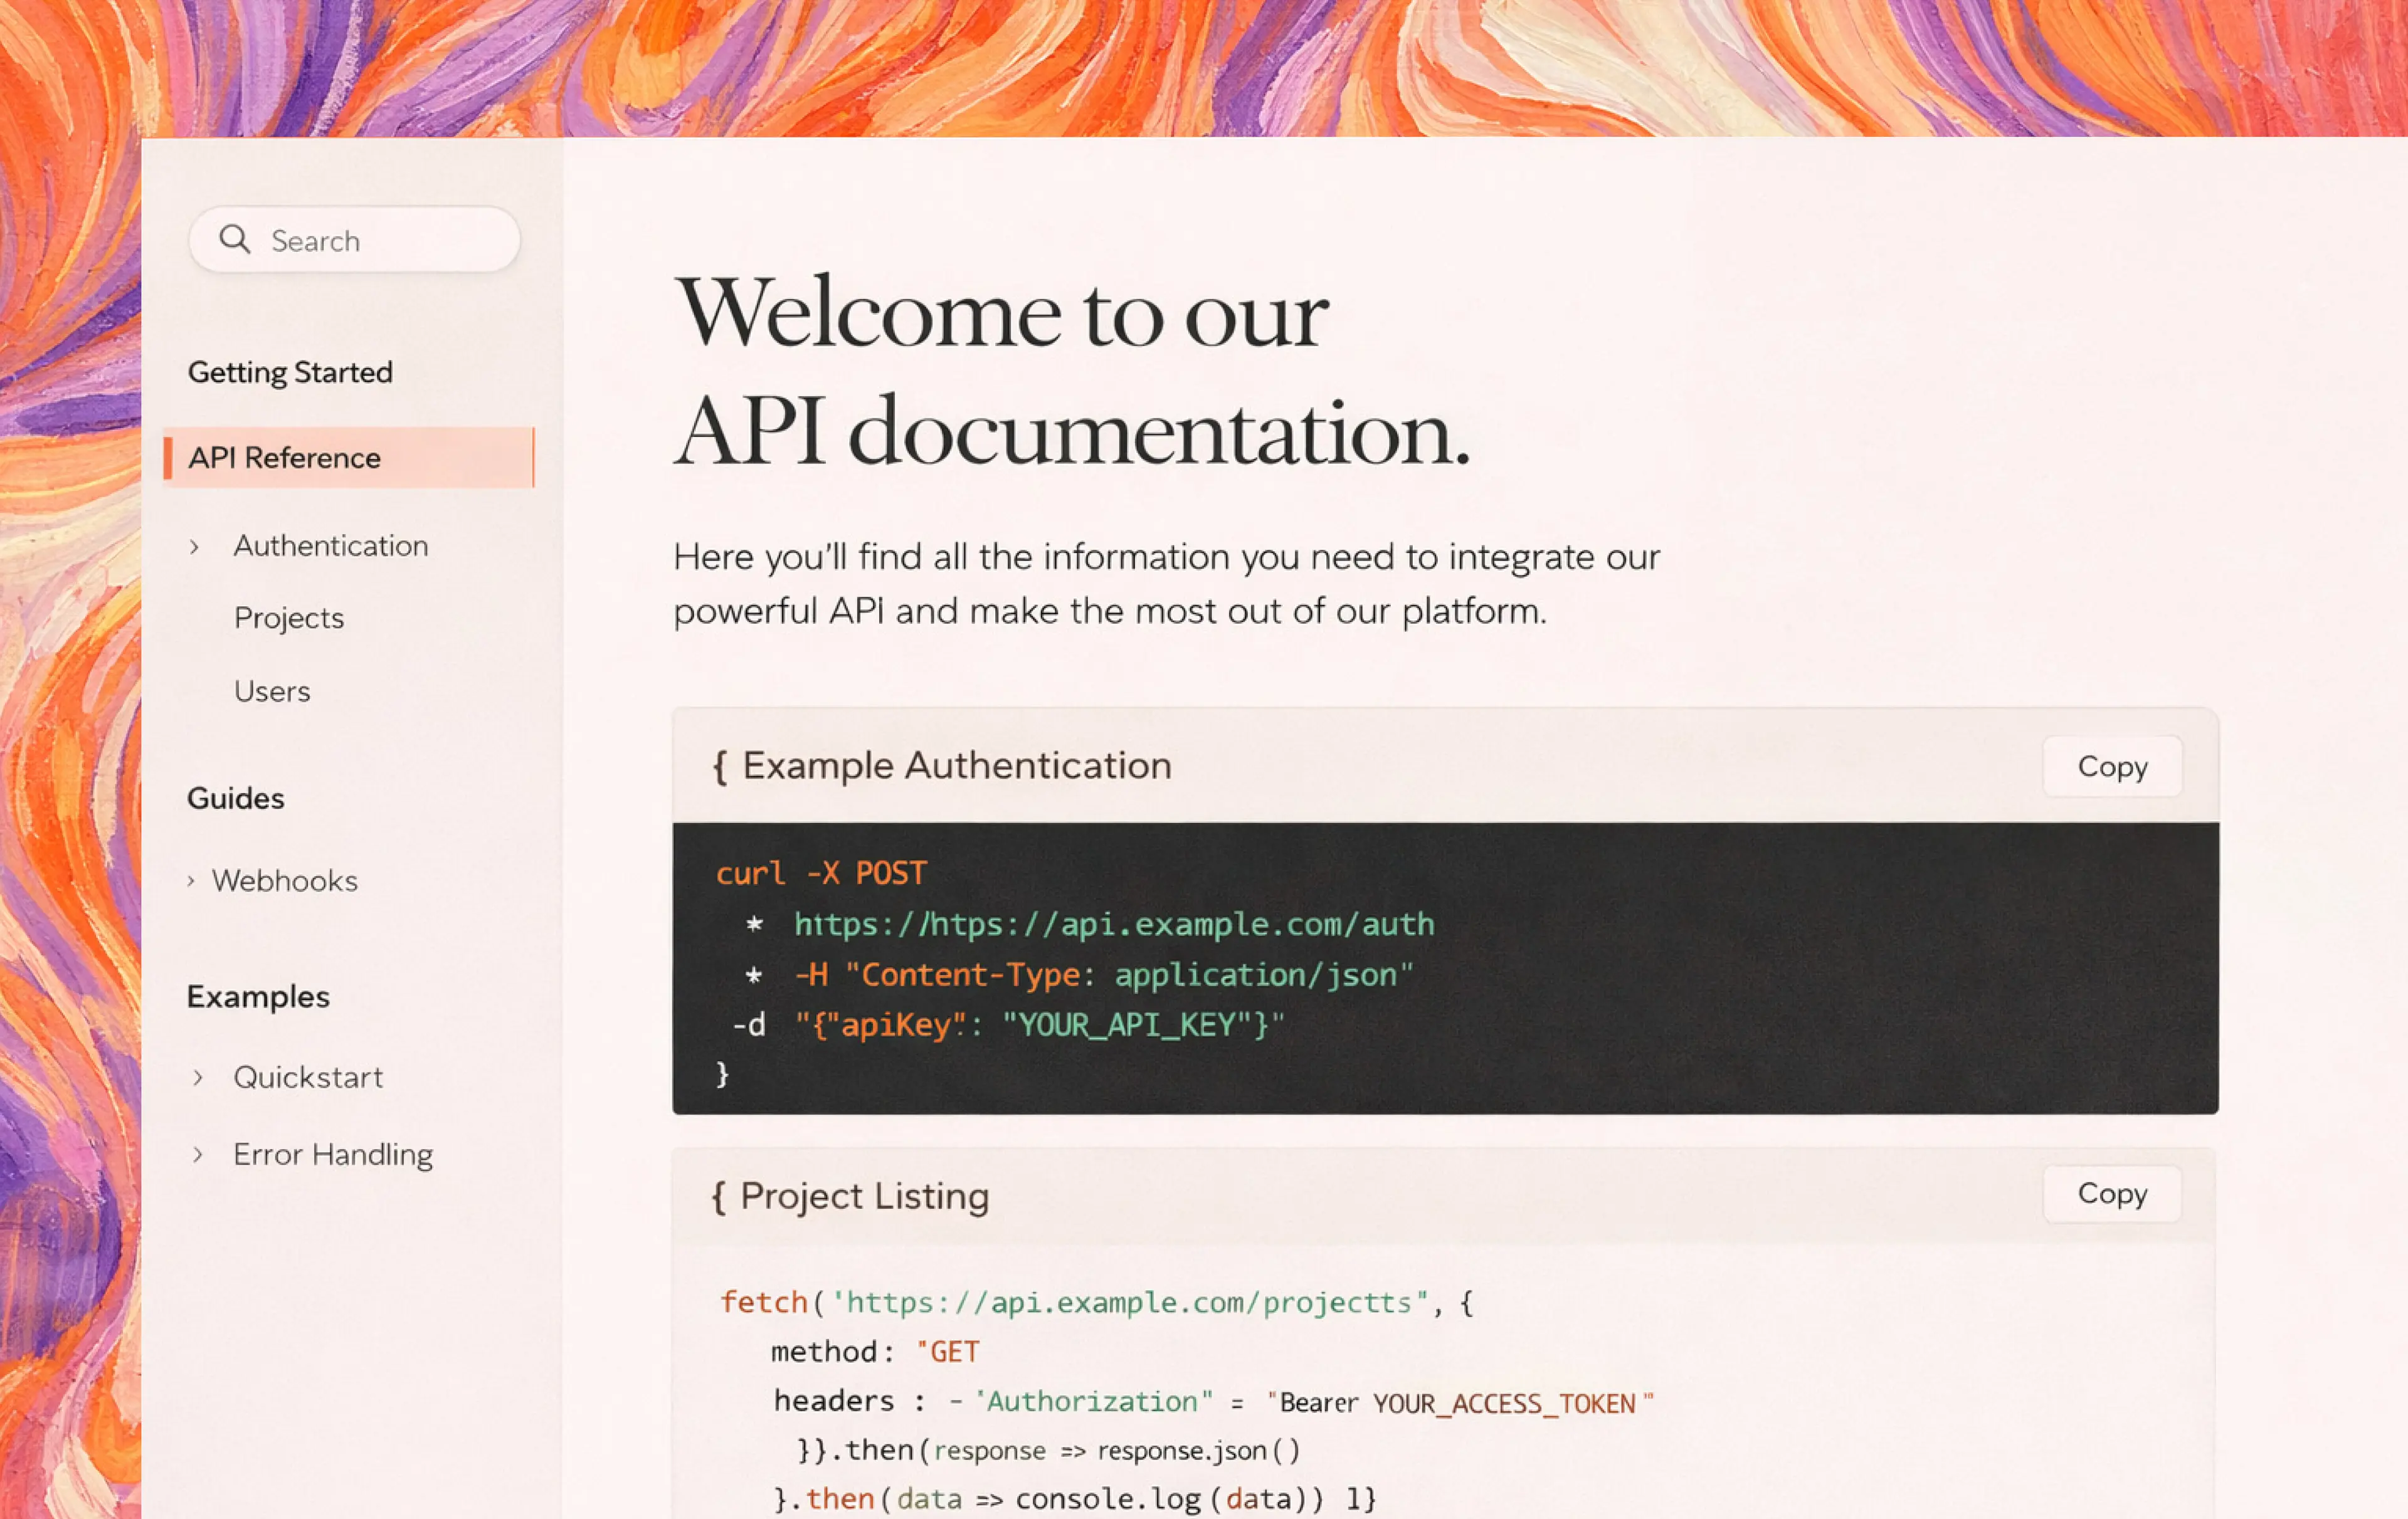Viewport: 2408px width, 1519px height.
Task: Expand the Webhooks chevron arrow
Action: click(x=191, y=881)
